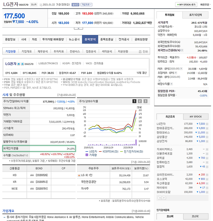Switch to MY STOCK tab in sidebar

196,117
